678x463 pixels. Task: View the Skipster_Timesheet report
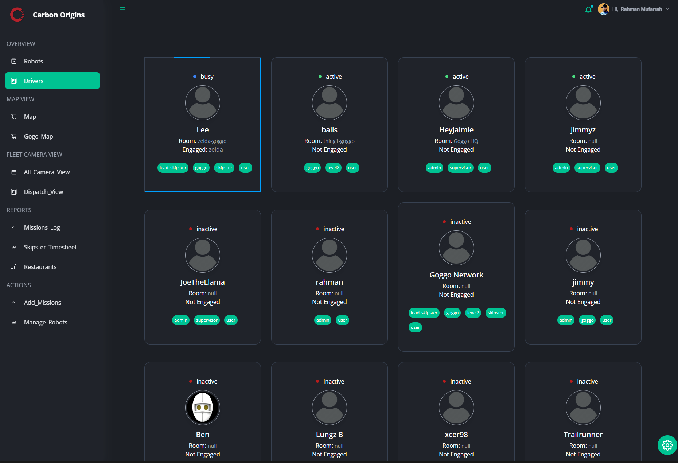coord(50,247)
